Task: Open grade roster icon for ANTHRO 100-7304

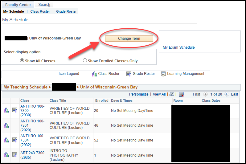Action: click(15, 140)
